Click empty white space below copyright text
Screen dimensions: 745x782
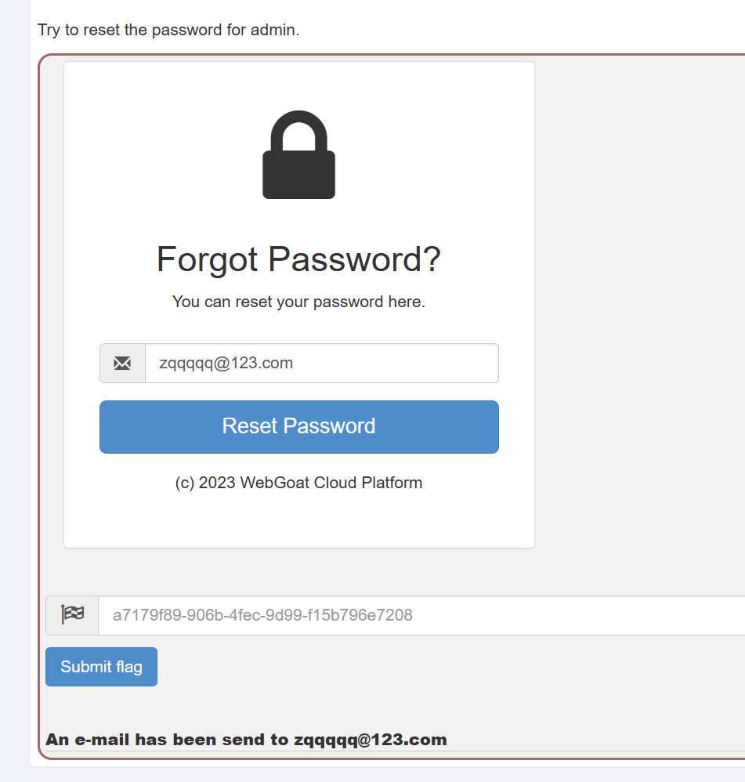pyautogui.click(x=298, y=521)
